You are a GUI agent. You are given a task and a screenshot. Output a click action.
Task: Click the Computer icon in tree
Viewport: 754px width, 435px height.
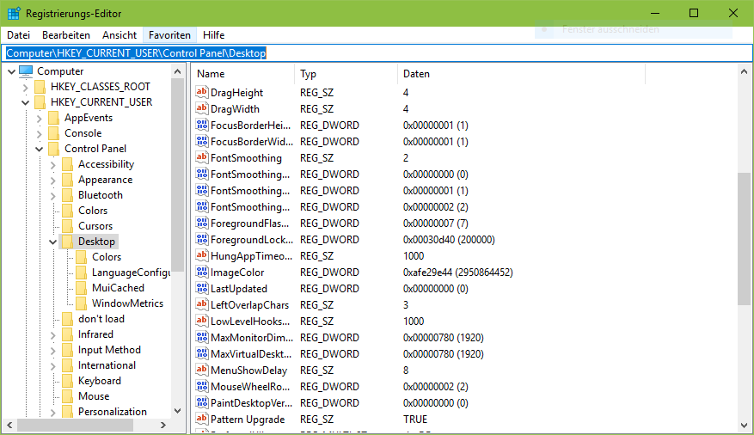tap(26, 71)
